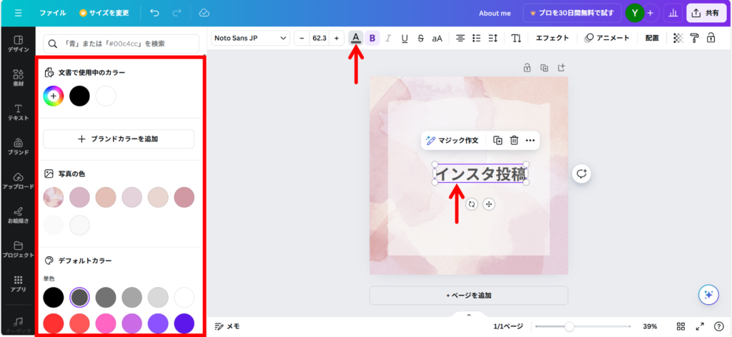
Task: Open the three-dot more options menu
Action: [530, 141]
